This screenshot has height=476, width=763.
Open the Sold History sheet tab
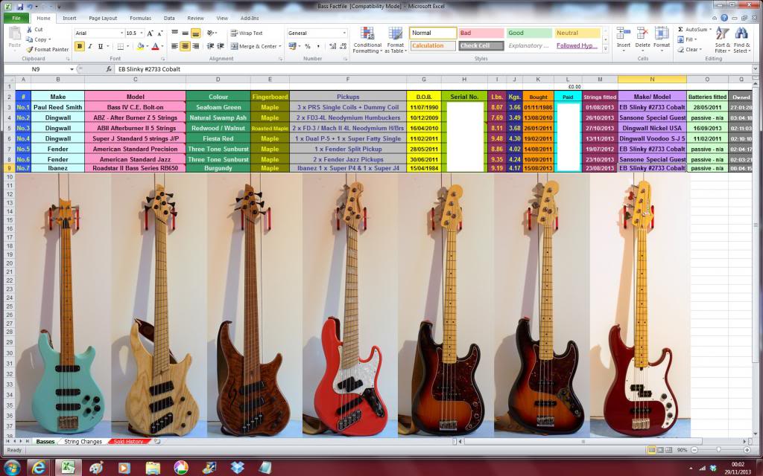pos(128,442)
